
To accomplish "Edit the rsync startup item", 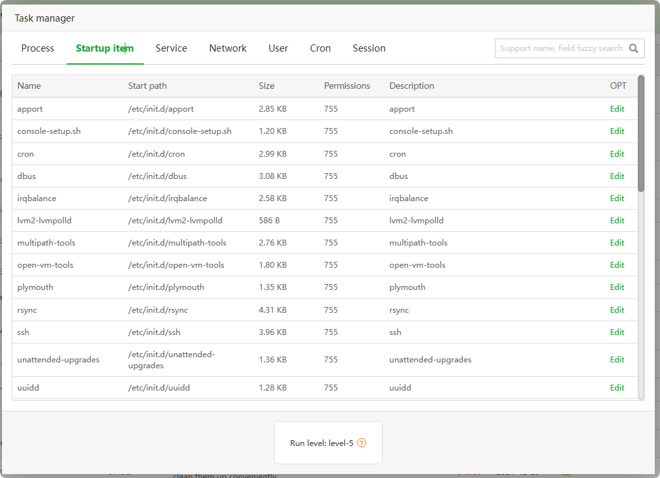I will pyautogui.click(x=617, y=310).
